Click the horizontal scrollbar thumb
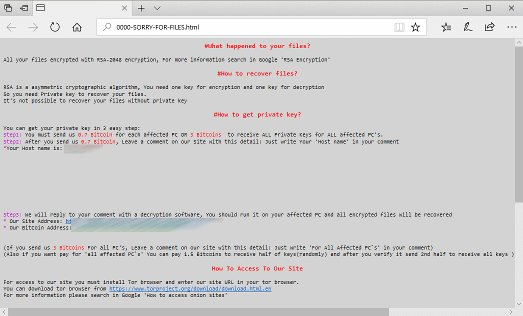523x316 pixels. (198, 312)
